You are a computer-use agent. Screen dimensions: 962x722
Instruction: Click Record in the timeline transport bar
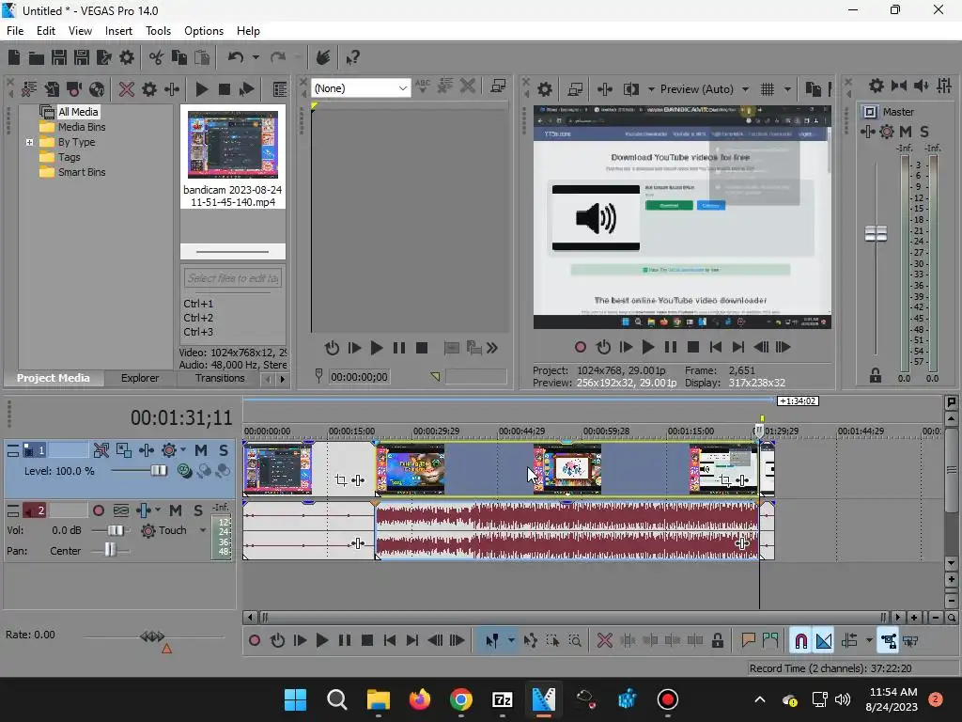click(x=254, y=641)
